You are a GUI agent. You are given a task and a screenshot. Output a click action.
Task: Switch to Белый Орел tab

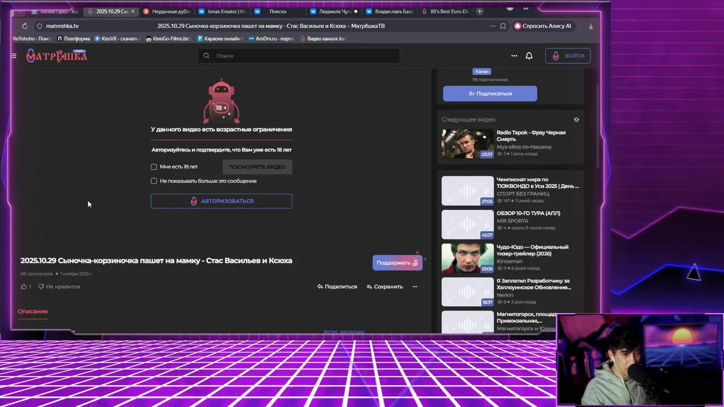pos(55,11)
